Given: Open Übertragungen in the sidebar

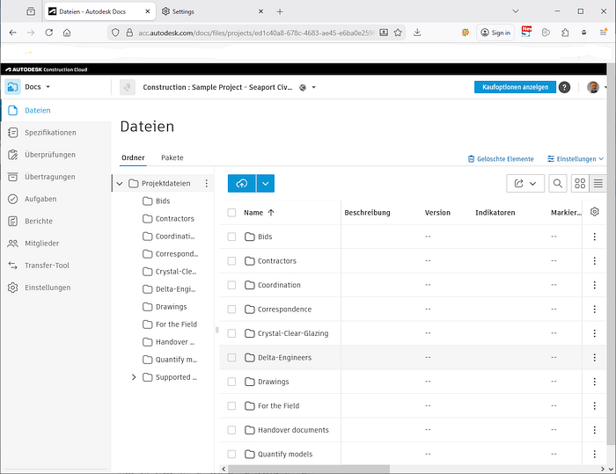Looking at the screenshot, I should (49, 177).
